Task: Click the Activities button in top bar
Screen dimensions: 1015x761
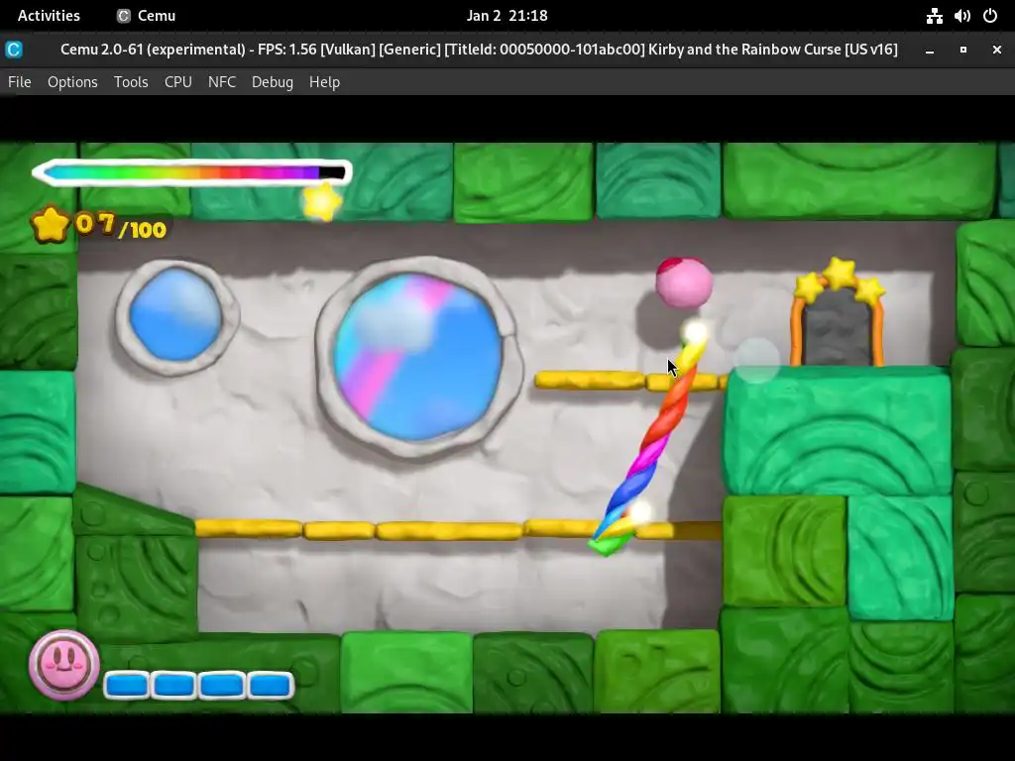Action: pyautogui.click(x=49, y=16)
